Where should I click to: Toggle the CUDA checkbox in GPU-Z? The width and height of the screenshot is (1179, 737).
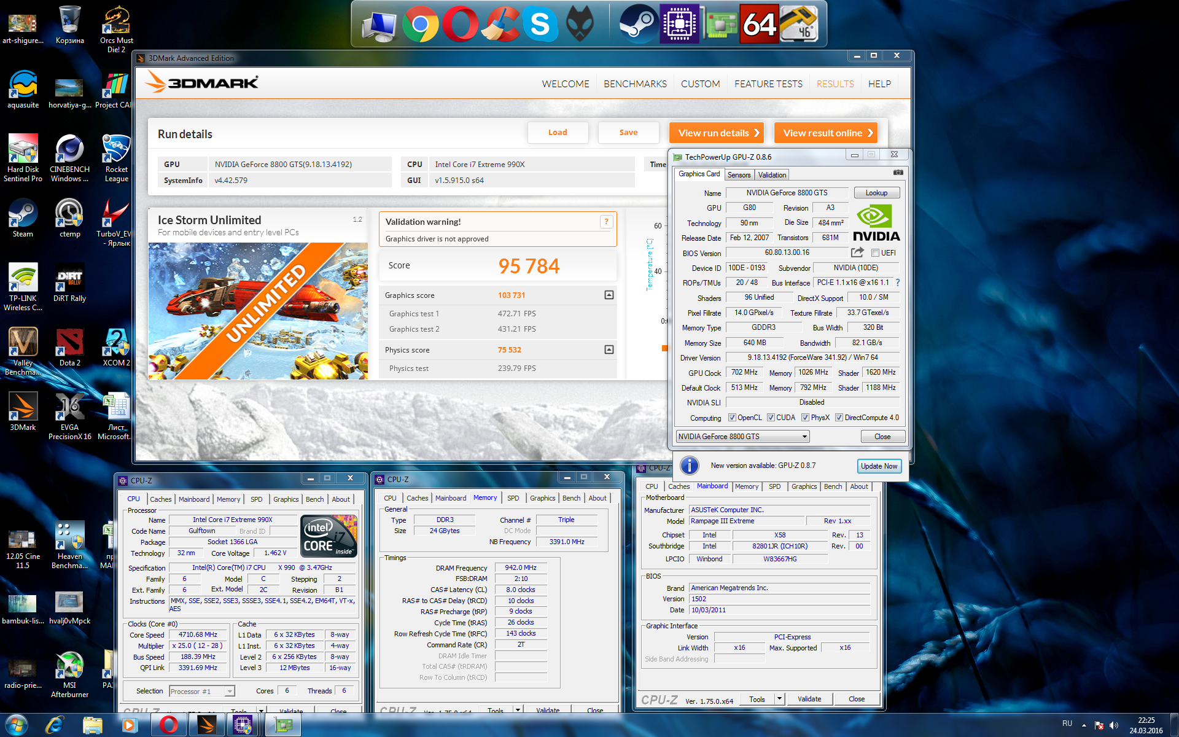coord(771,418)
